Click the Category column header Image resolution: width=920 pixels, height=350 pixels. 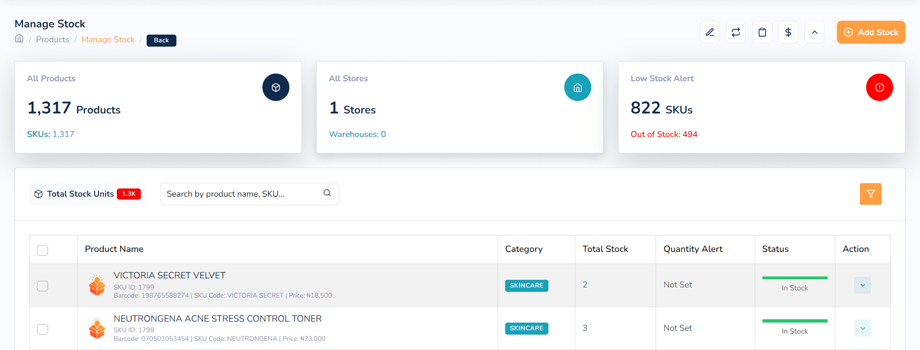(x=523, y=249)
